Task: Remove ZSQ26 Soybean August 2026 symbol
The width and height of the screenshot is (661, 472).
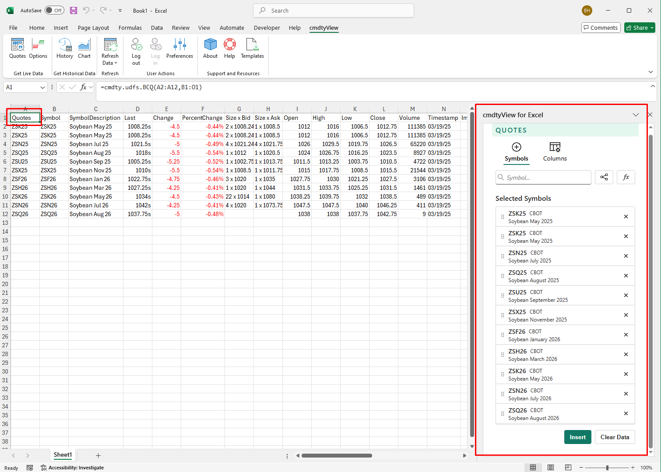Action: [626, 413]
